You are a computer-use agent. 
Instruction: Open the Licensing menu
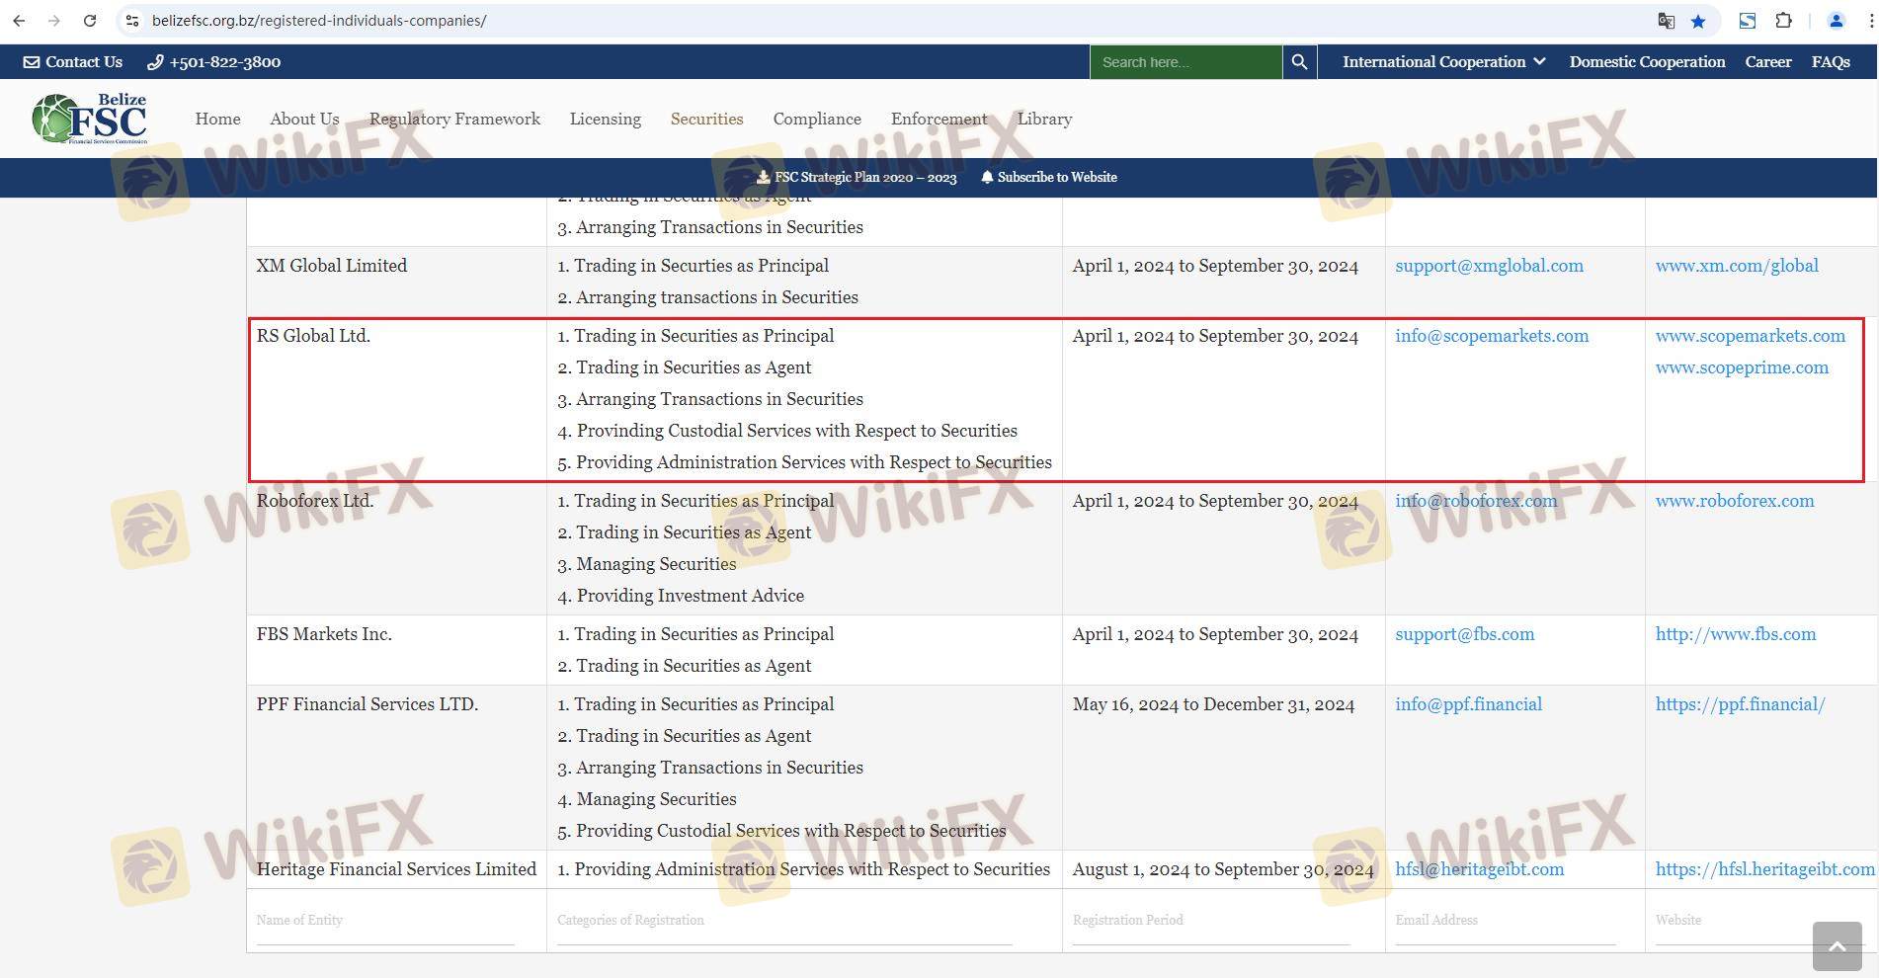click(605, 119)
